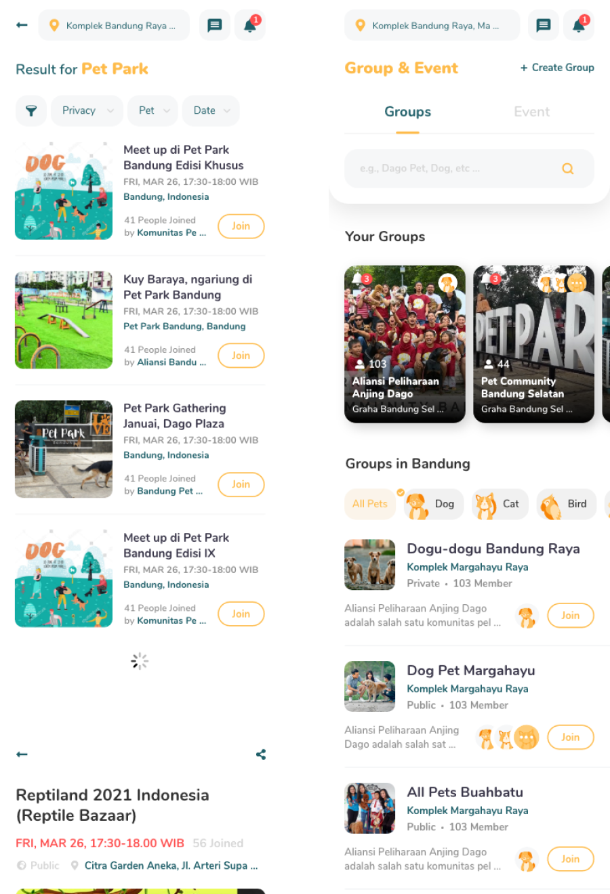Toggle the Dog pet filter chip
Viewport: 610px width, 894px height.
[x=434, y=504]
